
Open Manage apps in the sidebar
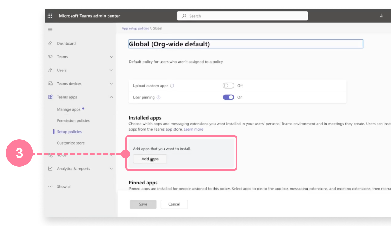[69, 109]
